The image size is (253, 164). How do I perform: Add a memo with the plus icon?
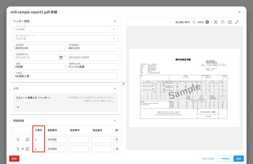coord(18,107)
